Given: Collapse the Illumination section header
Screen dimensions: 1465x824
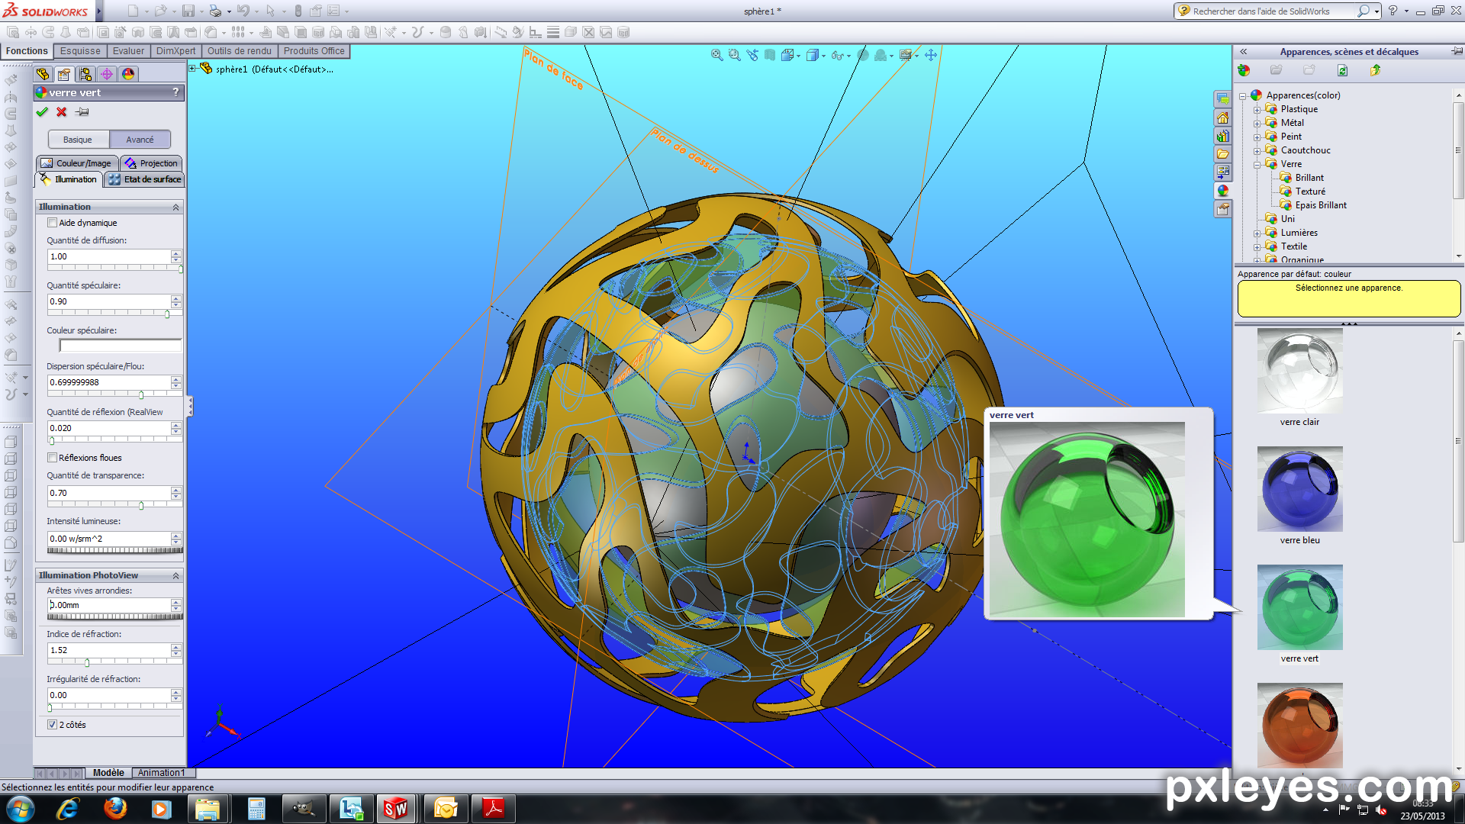Looking at the screenshot, I should click(109, 207).
